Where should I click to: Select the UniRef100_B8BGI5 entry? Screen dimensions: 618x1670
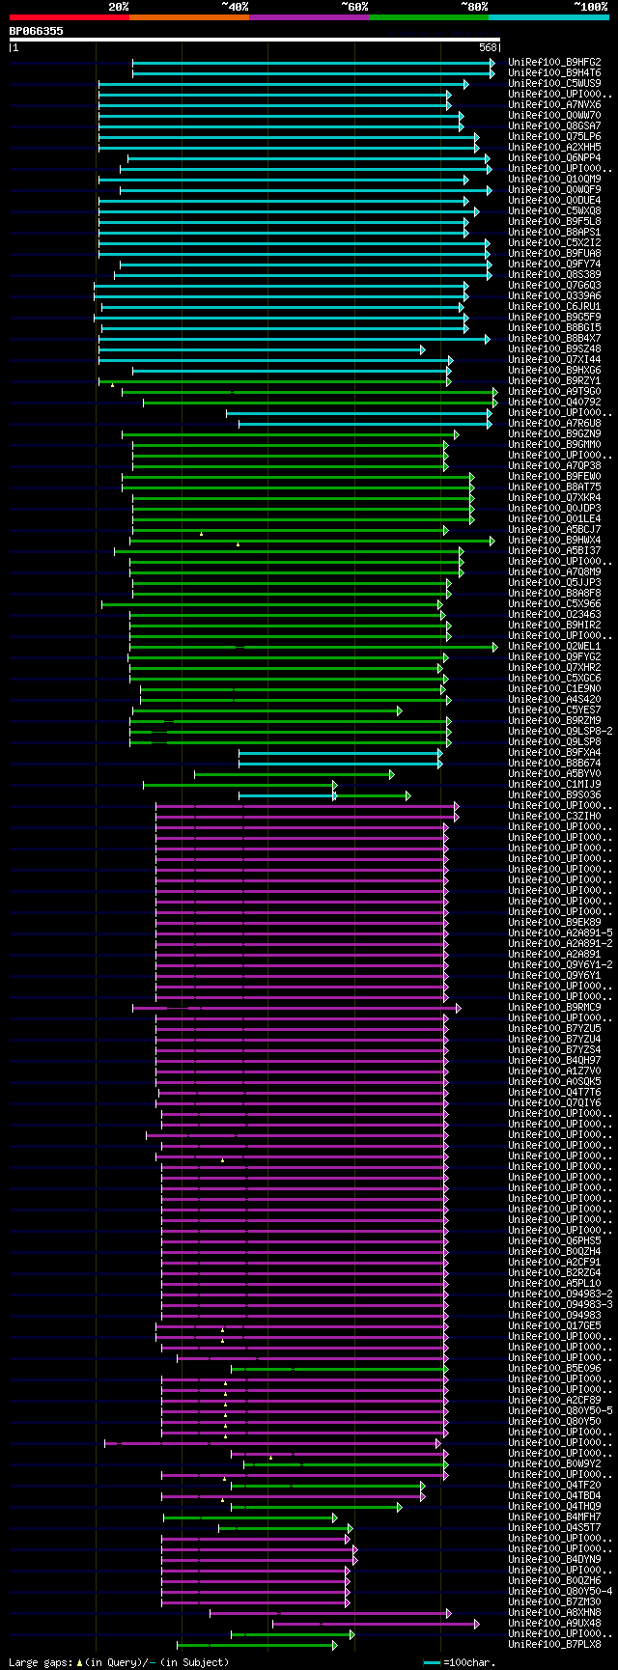[554, 327]
